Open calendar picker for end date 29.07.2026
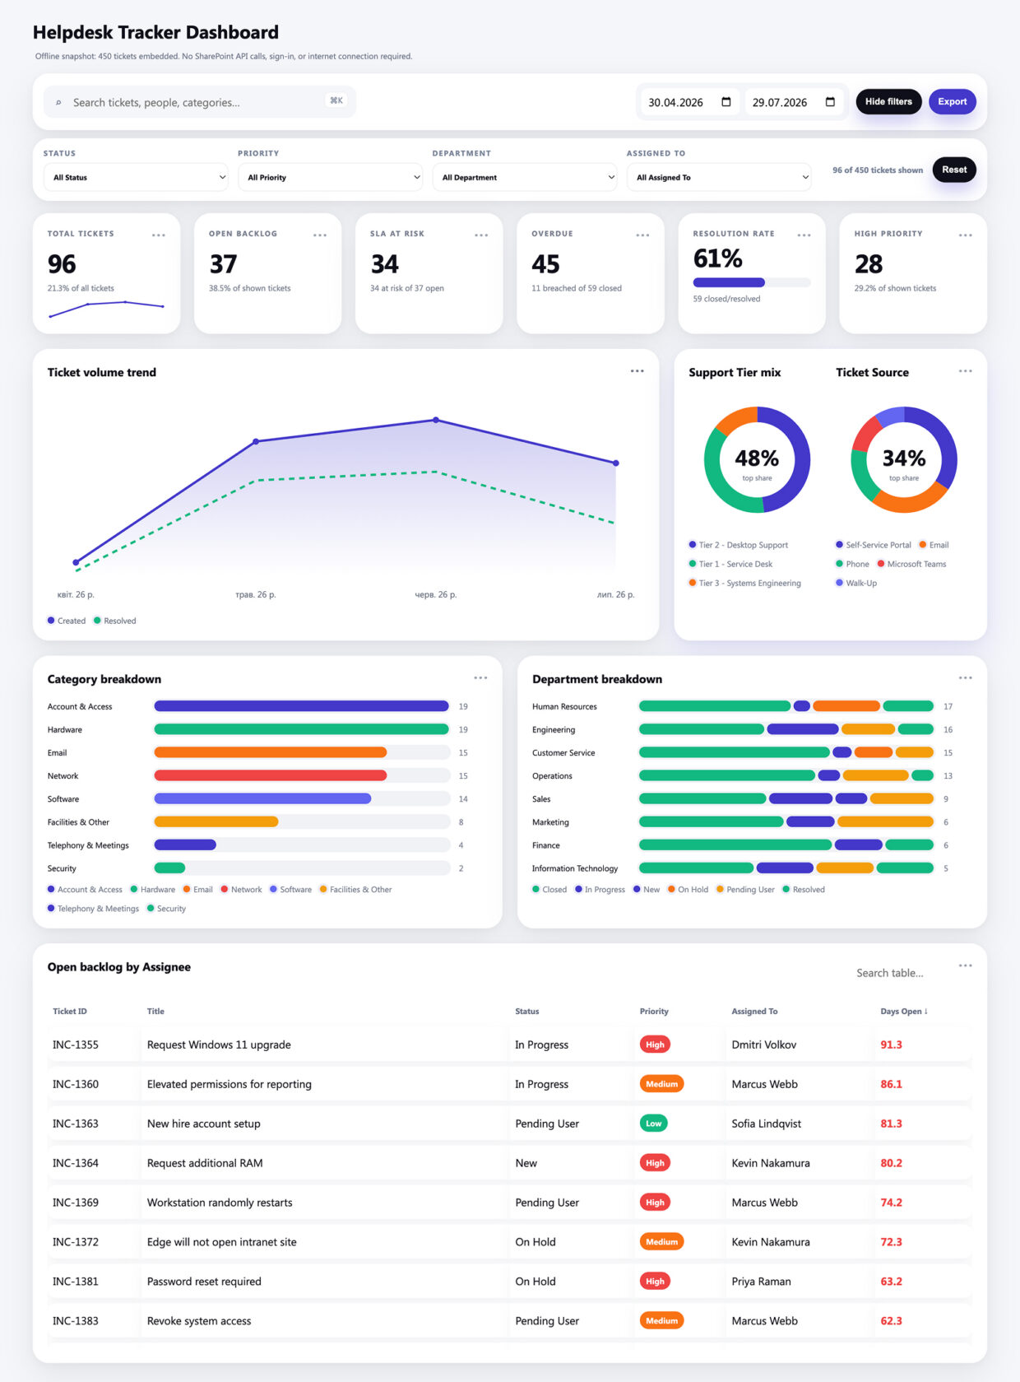 pyautogui.click(x=830, y=102)
